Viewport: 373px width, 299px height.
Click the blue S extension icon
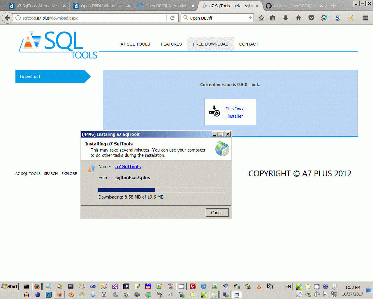tap(337, 18)
